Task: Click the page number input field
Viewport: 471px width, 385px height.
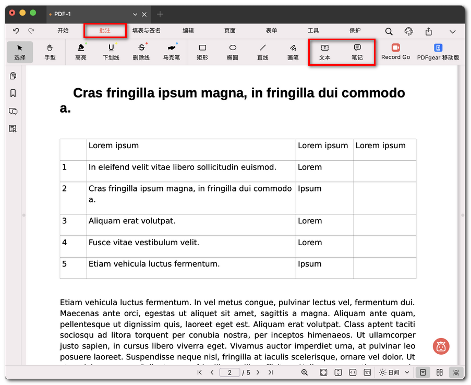Action: coord(230,372)
